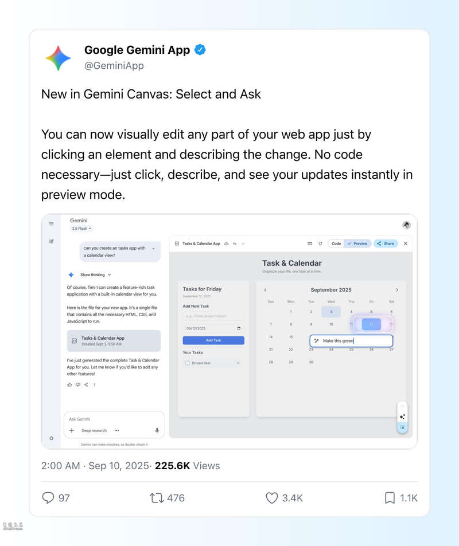Open the Gemini hamburger menu

tap(51, 223)
